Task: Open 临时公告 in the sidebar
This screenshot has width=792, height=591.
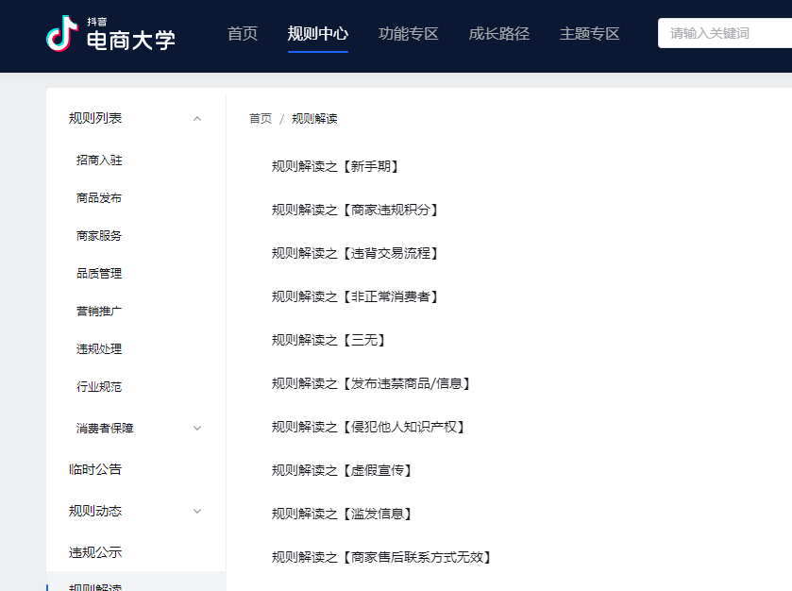Action: 95,470
